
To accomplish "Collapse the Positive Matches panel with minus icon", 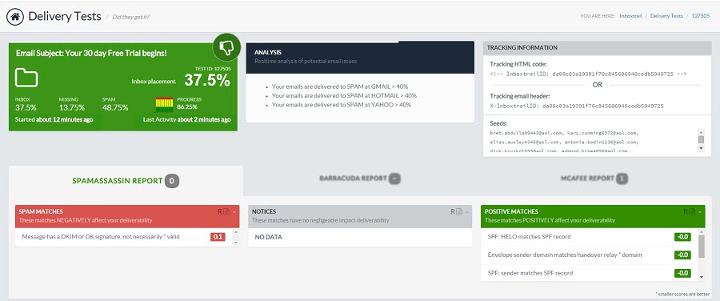I will click(700, 212).
